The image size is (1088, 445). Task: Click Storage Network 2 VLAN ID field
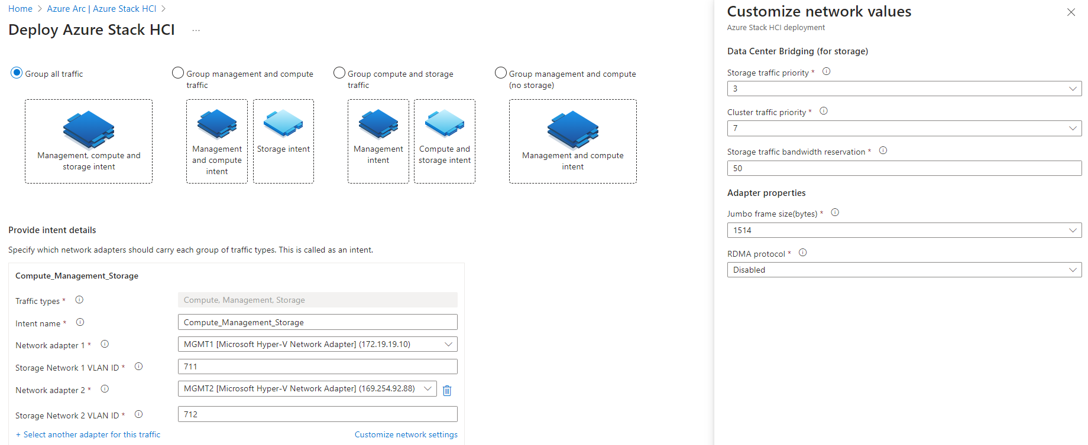318,414
